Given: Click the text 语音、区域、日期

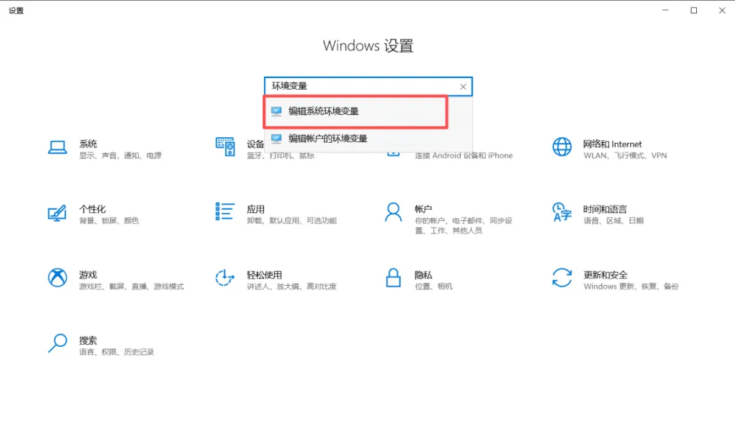Looking at the screenshot, I should (614, 220).
